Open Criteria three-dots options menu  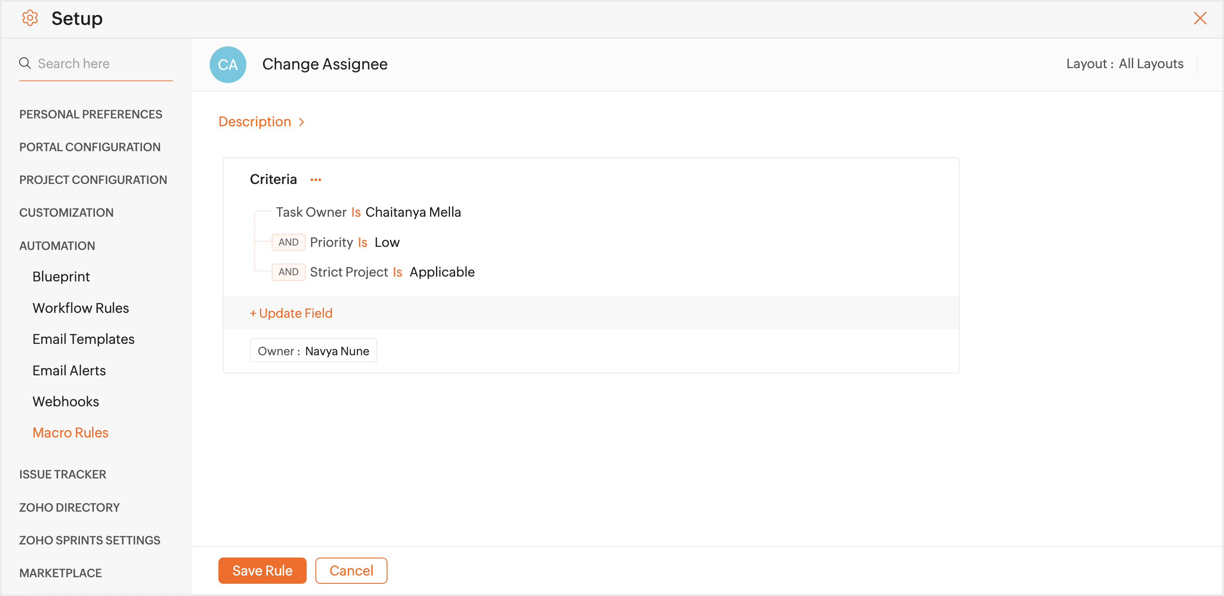click(x=315, y=180)
